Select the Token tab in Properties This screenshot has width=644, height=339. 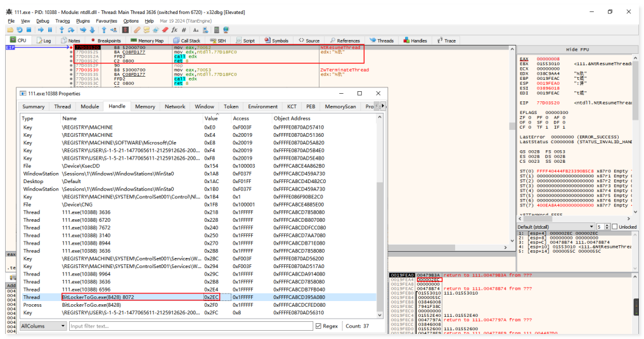231,106
